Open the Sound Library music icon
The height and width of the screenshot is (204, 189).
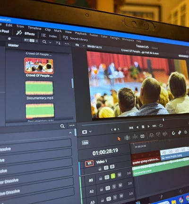click(65, 38)
